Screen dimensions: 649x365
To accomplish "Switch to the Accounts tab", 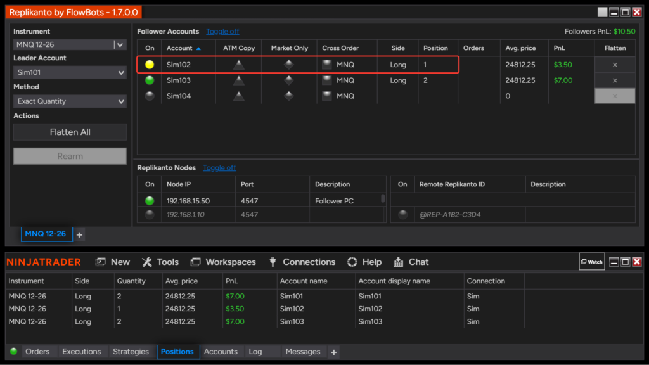I will click(x=221, y=352).
